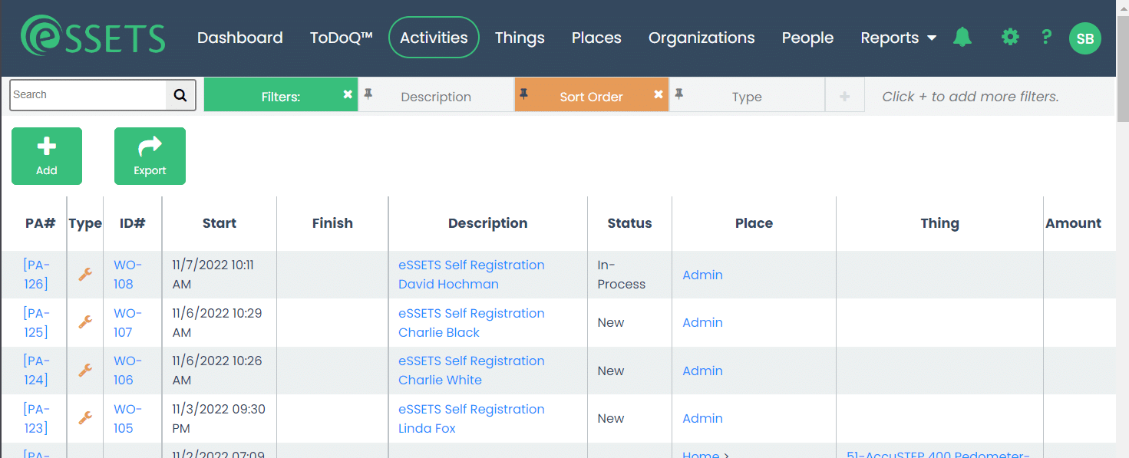Open settings gear icon
This screenshot has width=1129, height=458.
pyautogui.click(x=1010, y=37)
